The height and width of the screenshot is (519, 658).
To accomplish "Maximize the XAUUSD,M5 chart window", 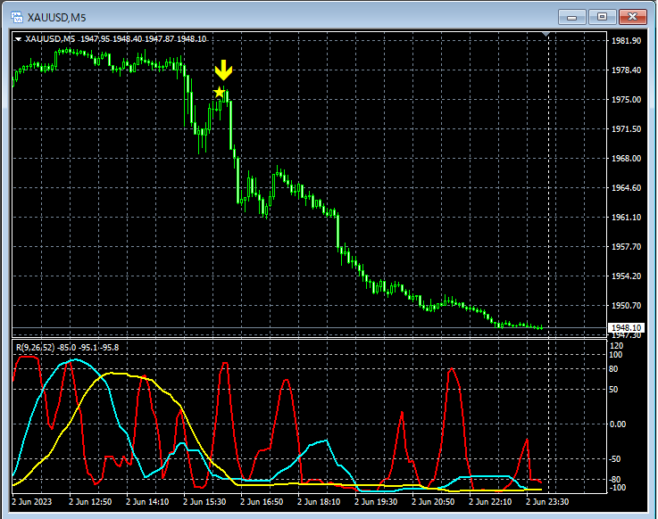I will (x=602, y=16).
